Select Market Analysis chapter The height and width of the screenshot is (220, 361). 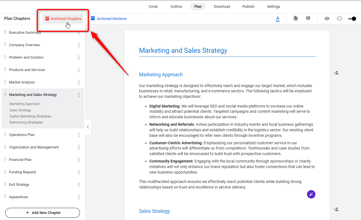(22, 82)
